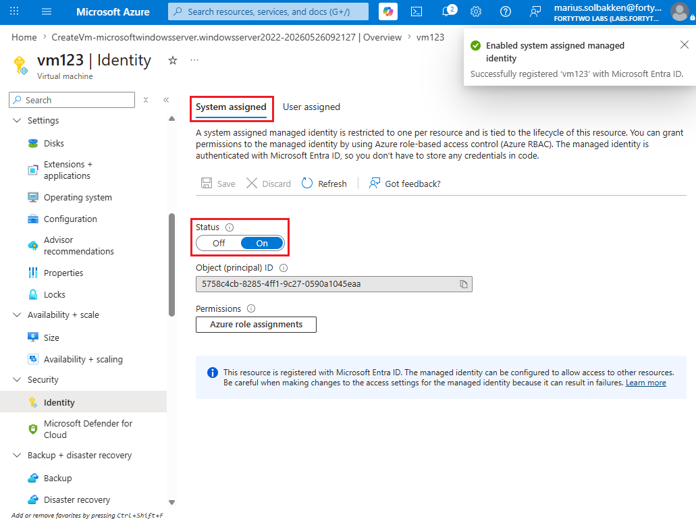This screenshot has width=696, height=519.
Task: Click the sidebar scroll up arrow
Action: click(x=171, y=118)
